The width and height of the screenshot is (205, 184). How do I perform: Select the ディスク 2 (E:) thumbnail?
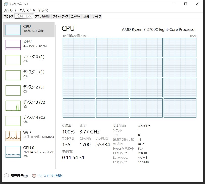(x=13, y=90)
